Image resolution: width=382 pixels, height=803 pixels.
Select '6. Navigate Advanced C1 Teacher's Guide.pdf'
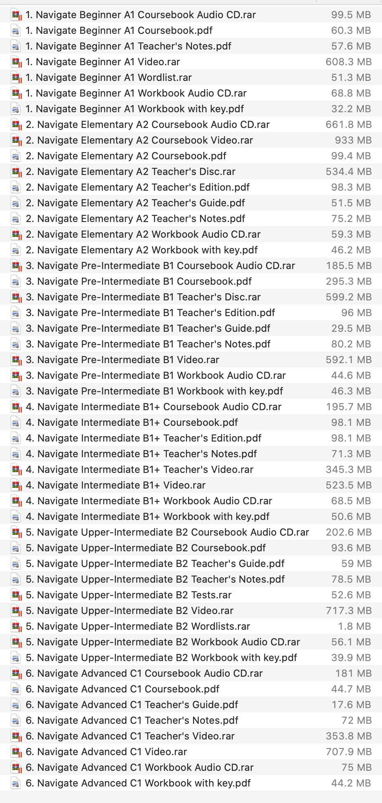pyautogui.click(x=132, y=705)
